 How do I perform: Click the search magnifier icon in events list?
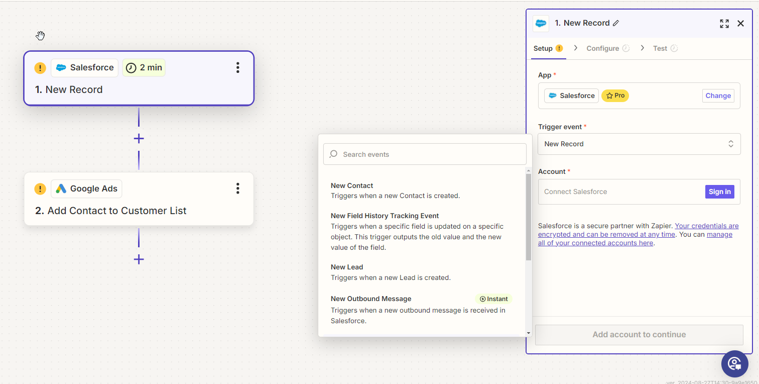(x=333, y=154)
